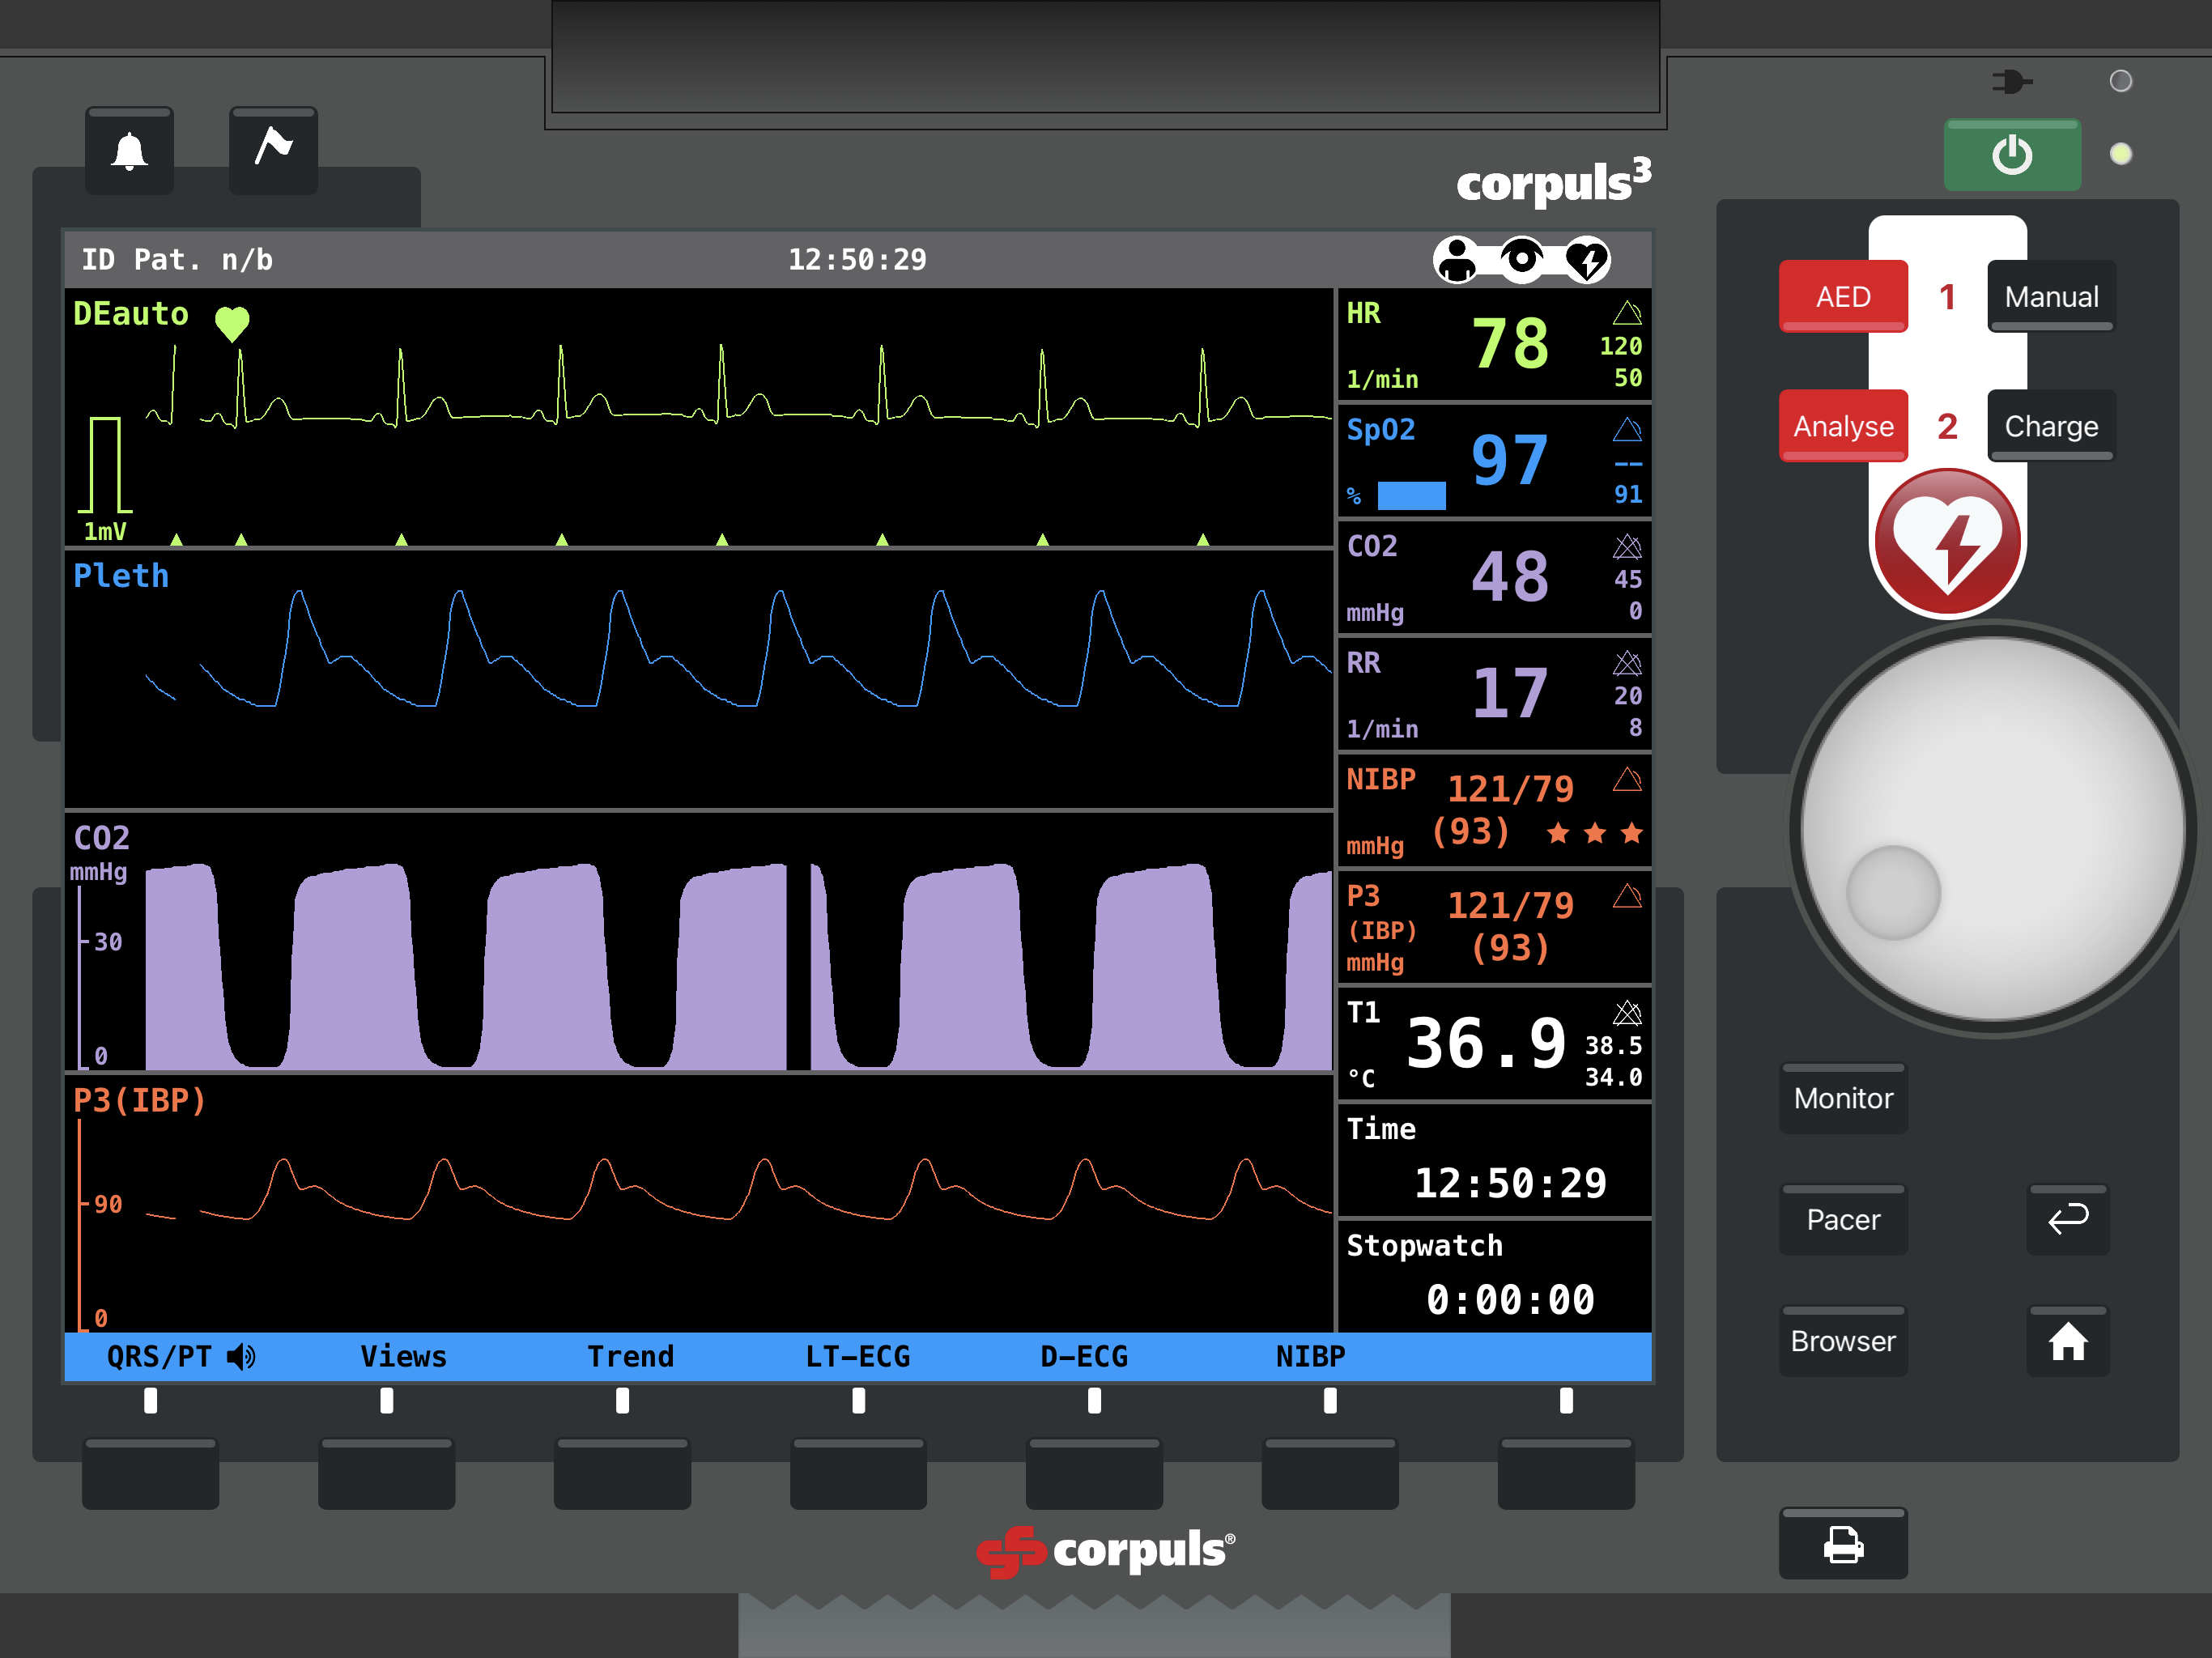Click the ID Pat. n/b header text
Image resolution: width=2212 pixels, height=1658 pixels.
point(177,260)
